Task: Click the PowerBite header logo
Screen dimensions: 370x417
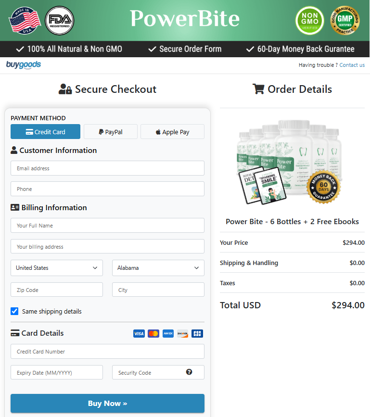Action: pos(185,19)
